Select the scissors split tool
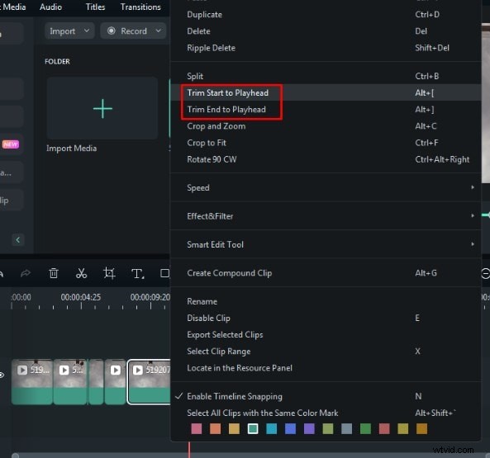 (81, 273)
